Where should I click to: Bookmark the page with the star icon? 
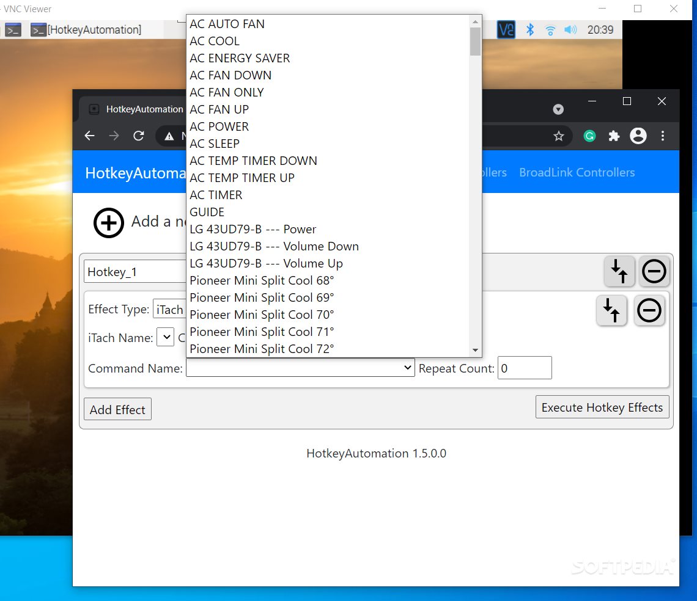point(559,136)
